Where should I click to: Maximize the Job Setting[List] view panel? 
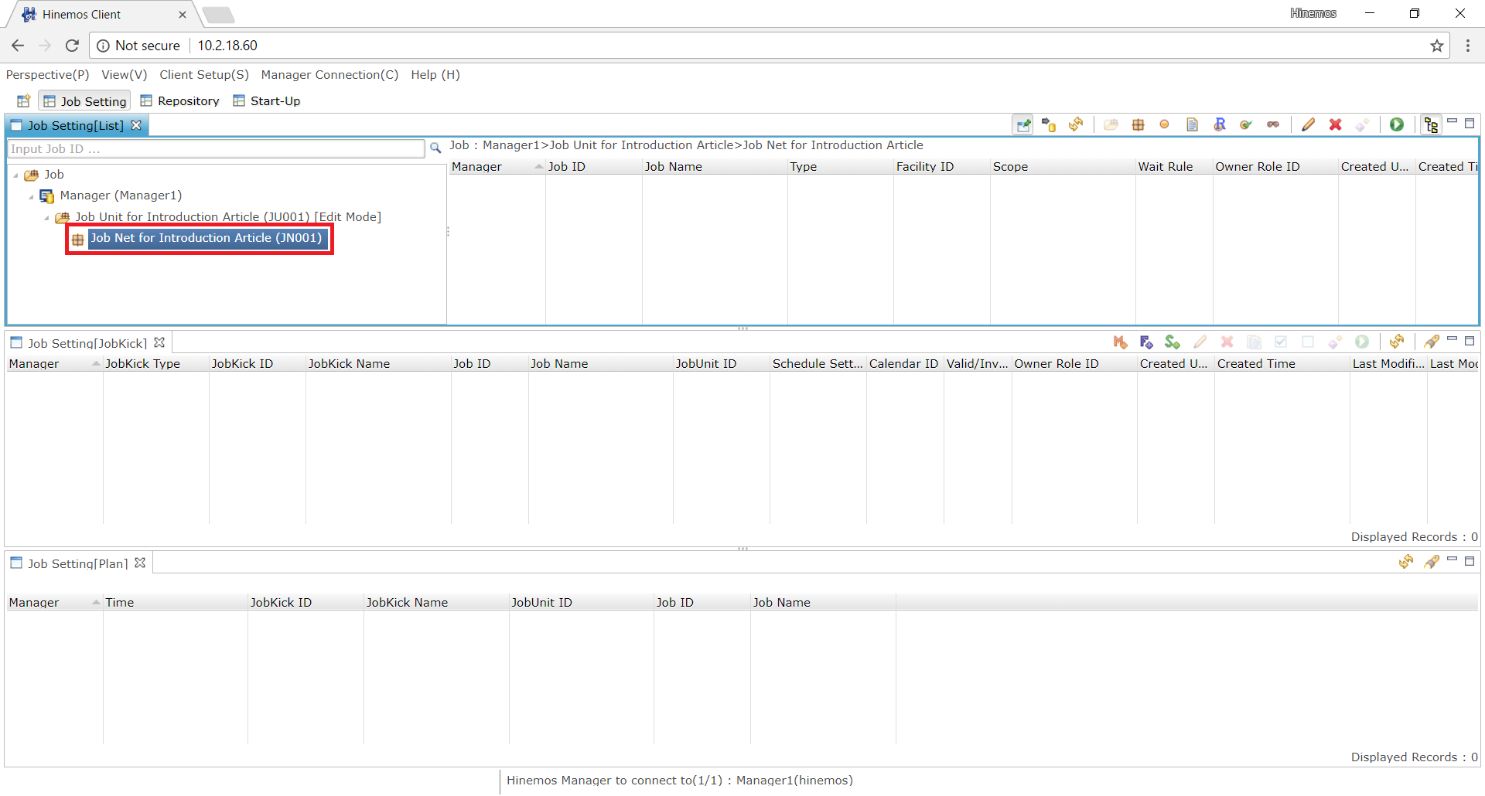click(x=1470, y=123)
